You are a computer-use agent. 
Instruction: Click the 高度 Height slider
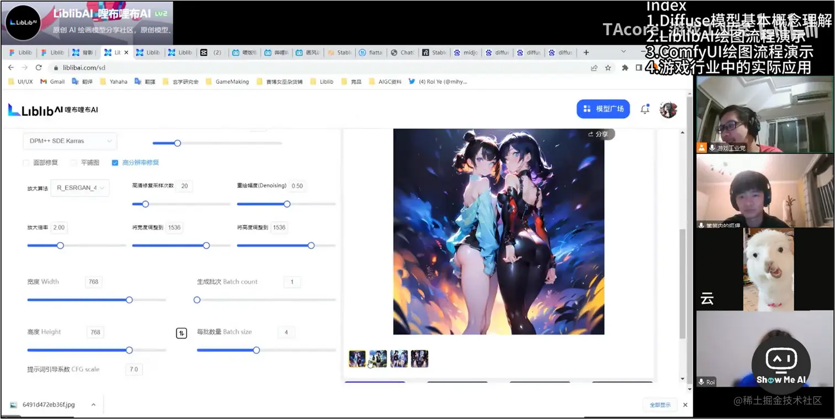coord(97,350)
